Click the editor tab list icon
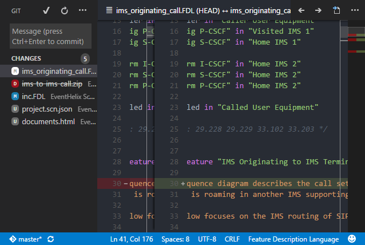This screenshot has width=365, height=245. pyautogui.click(x=109, y=10)
